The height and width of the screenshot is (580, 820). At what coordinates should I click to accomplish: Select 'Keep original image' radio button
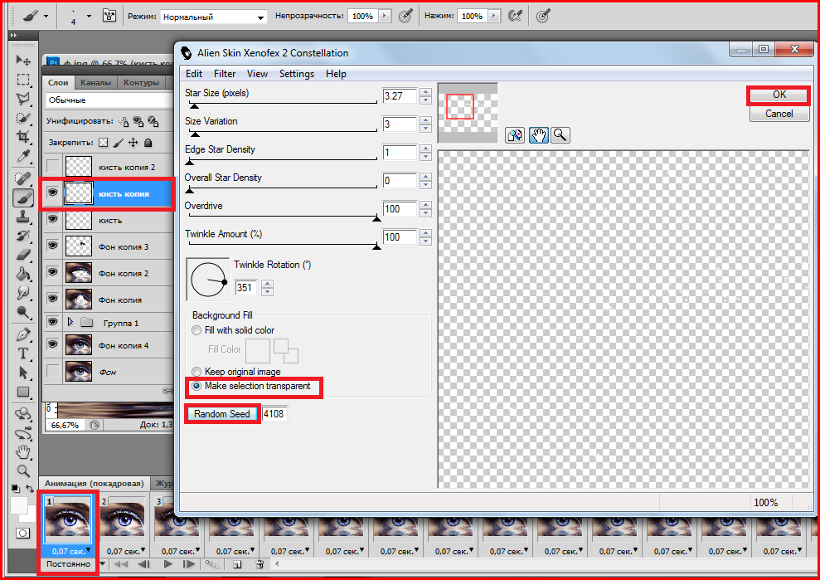coord(197,372)
